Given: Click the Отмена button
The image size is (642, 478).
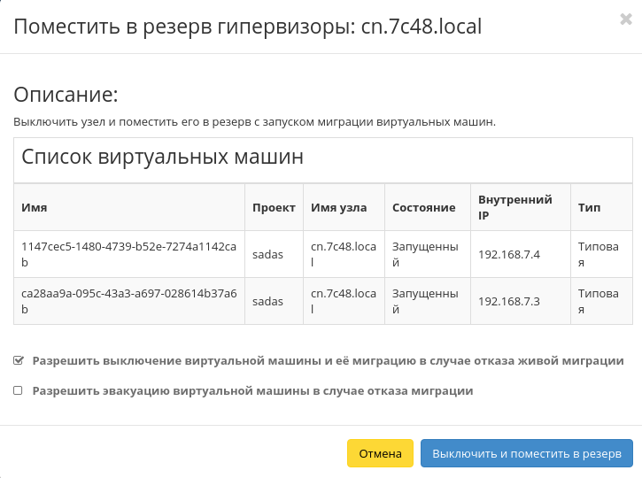Looking at the screenshot, I should pyautogui.click(x=380, y=453).
